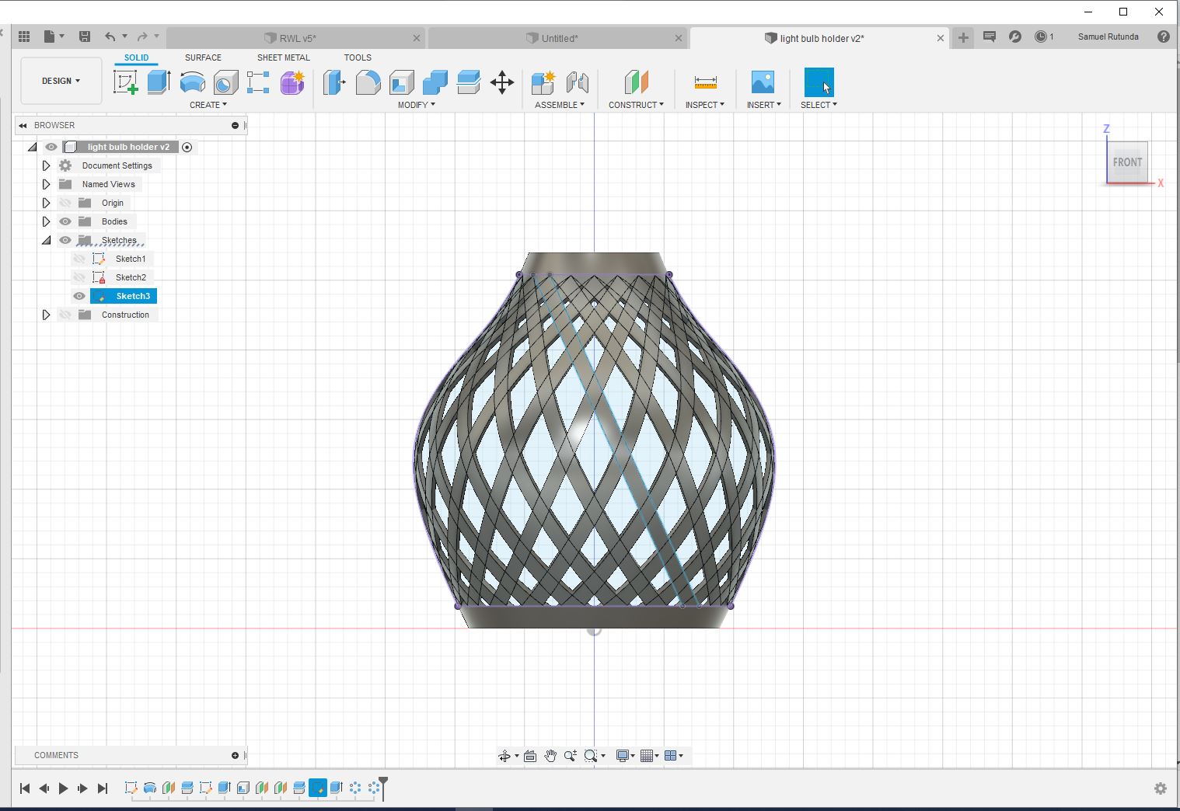
Task: Select the Split Body tool
Action: pos(469,82)
